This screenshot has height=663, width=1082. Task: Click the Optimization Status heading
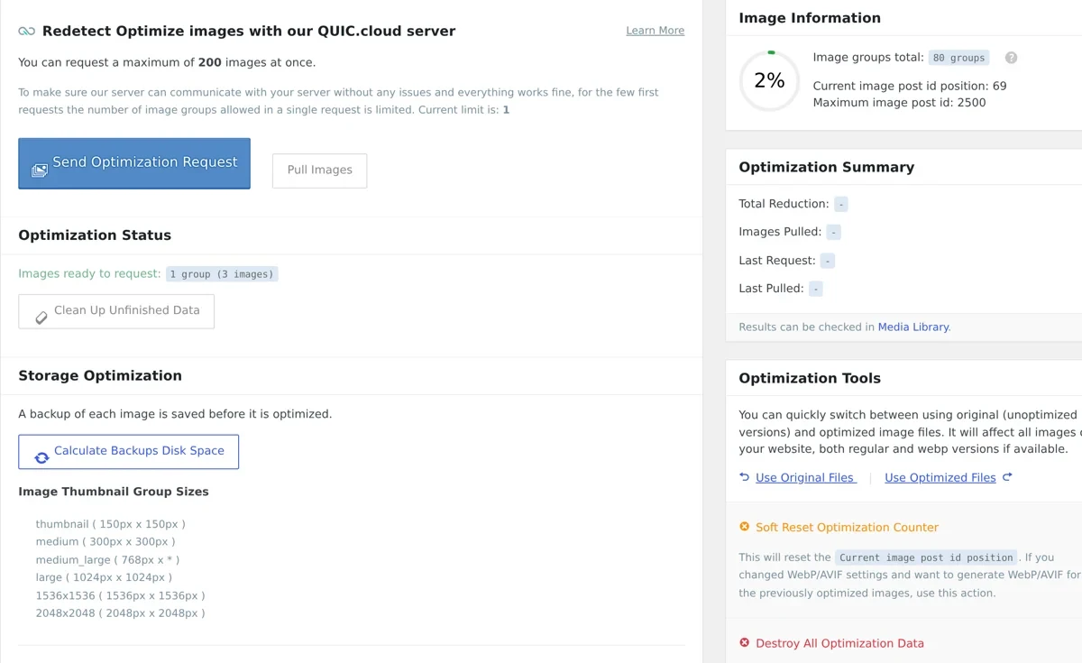(x=95, y=235)
